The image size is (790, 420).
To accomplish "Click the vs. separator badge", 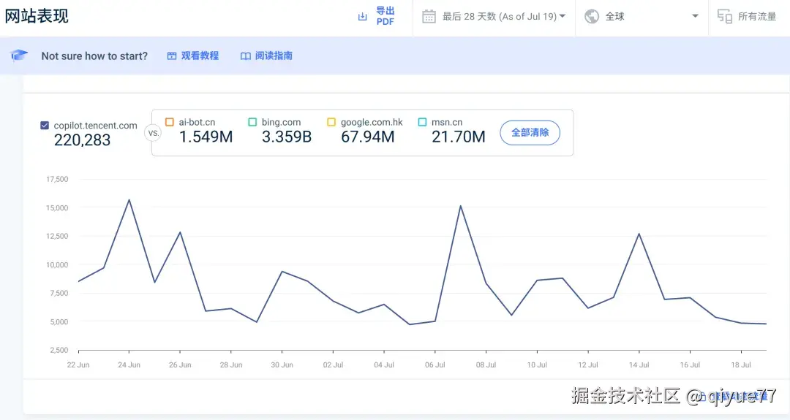I will 153,133.
